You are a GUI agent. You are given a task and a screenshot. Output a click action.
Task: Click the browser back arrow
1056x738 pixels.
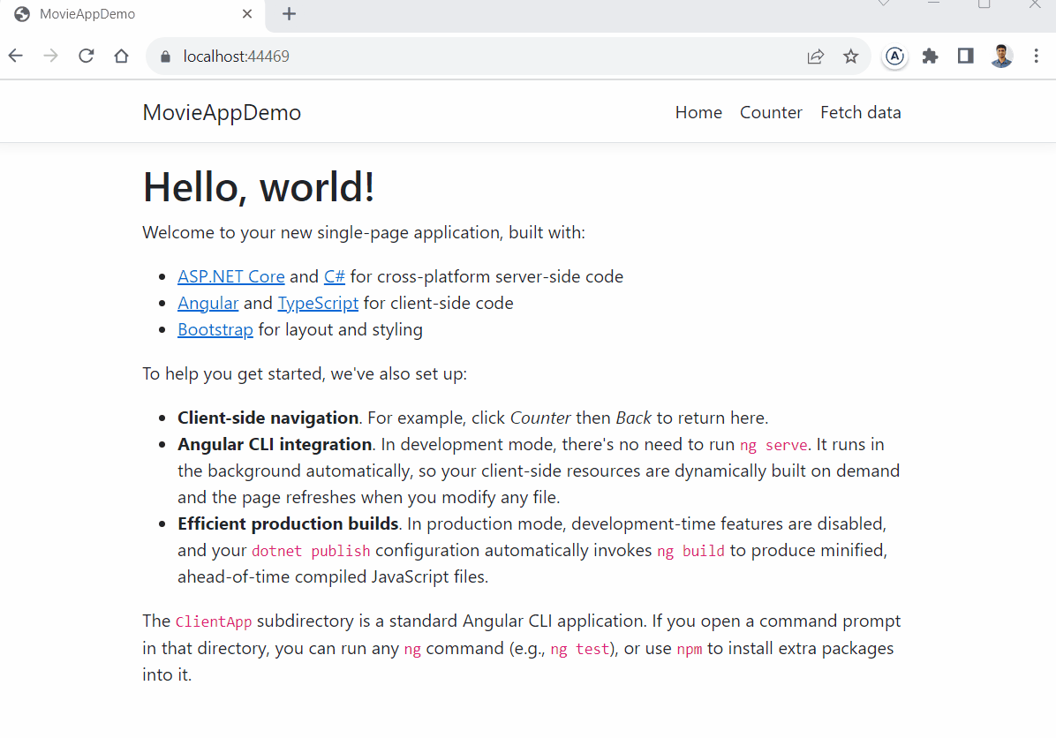pyautogui.click(x=16, y=56)
